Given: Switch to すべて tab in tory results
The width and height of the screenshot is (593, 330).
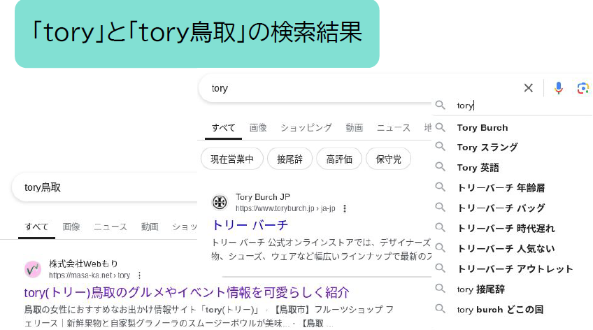Looking at the screenshot, I should pos(223,128).
